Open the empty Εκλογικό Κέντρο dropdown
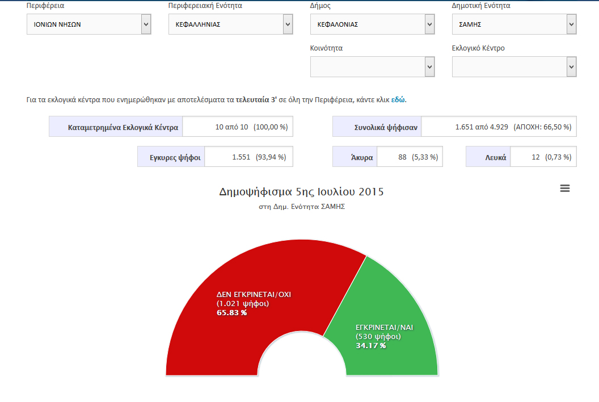Viewport: 599px width, 402px height. click(x=514, y=67)
